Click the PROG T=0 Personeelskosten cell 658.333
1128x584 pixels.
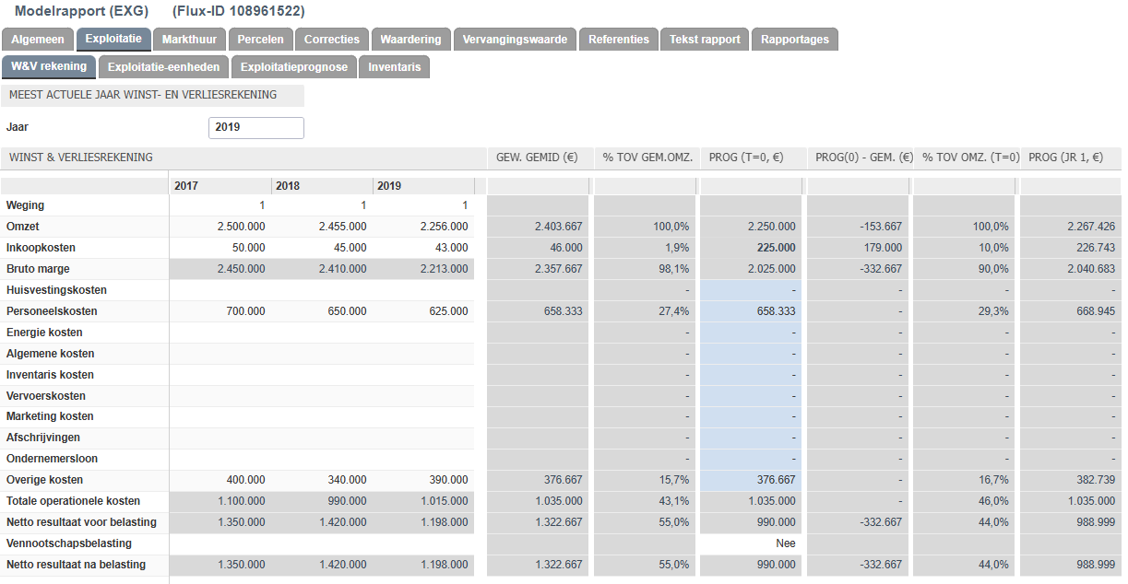click(x=751, y=311)
